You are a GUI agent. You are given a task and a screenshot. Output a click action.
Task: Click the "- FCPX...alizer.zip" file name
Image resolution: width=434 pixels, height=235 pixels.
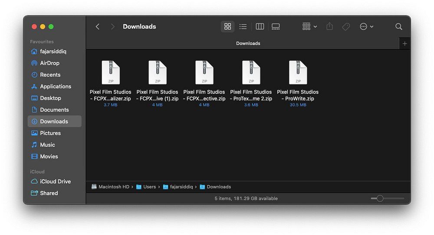[x=110, y=99]
